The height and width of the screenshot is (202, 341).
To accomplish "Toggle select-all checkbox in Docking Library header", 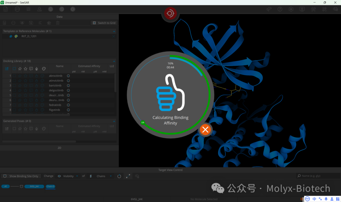I will tap(14, 69).
